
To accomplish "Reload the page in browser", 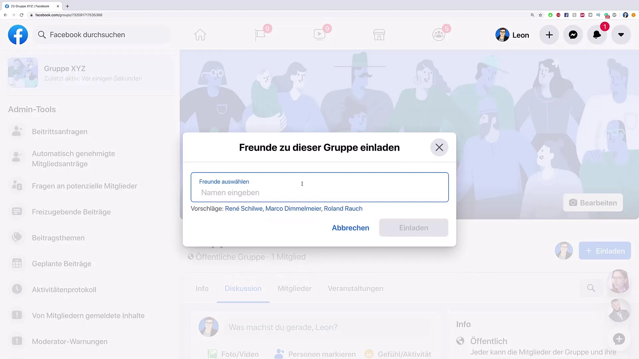I will click(22, 15).
